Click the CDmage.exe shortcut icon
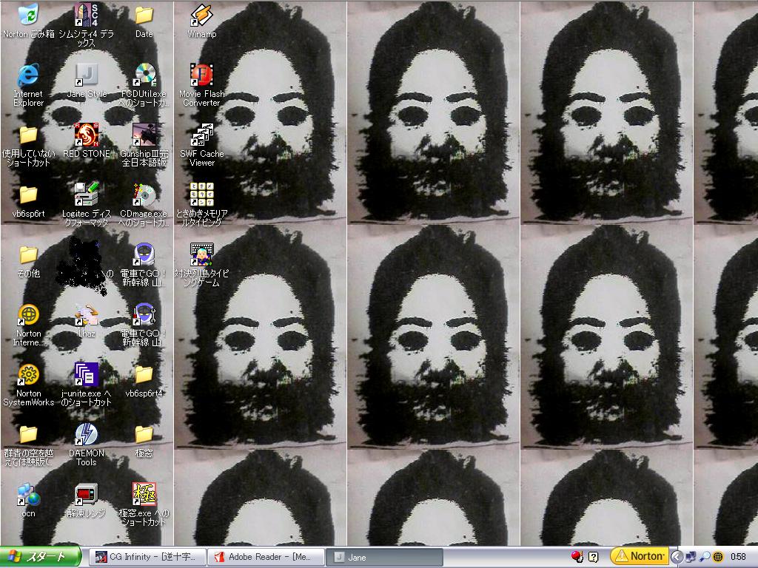 pos(144,195)
